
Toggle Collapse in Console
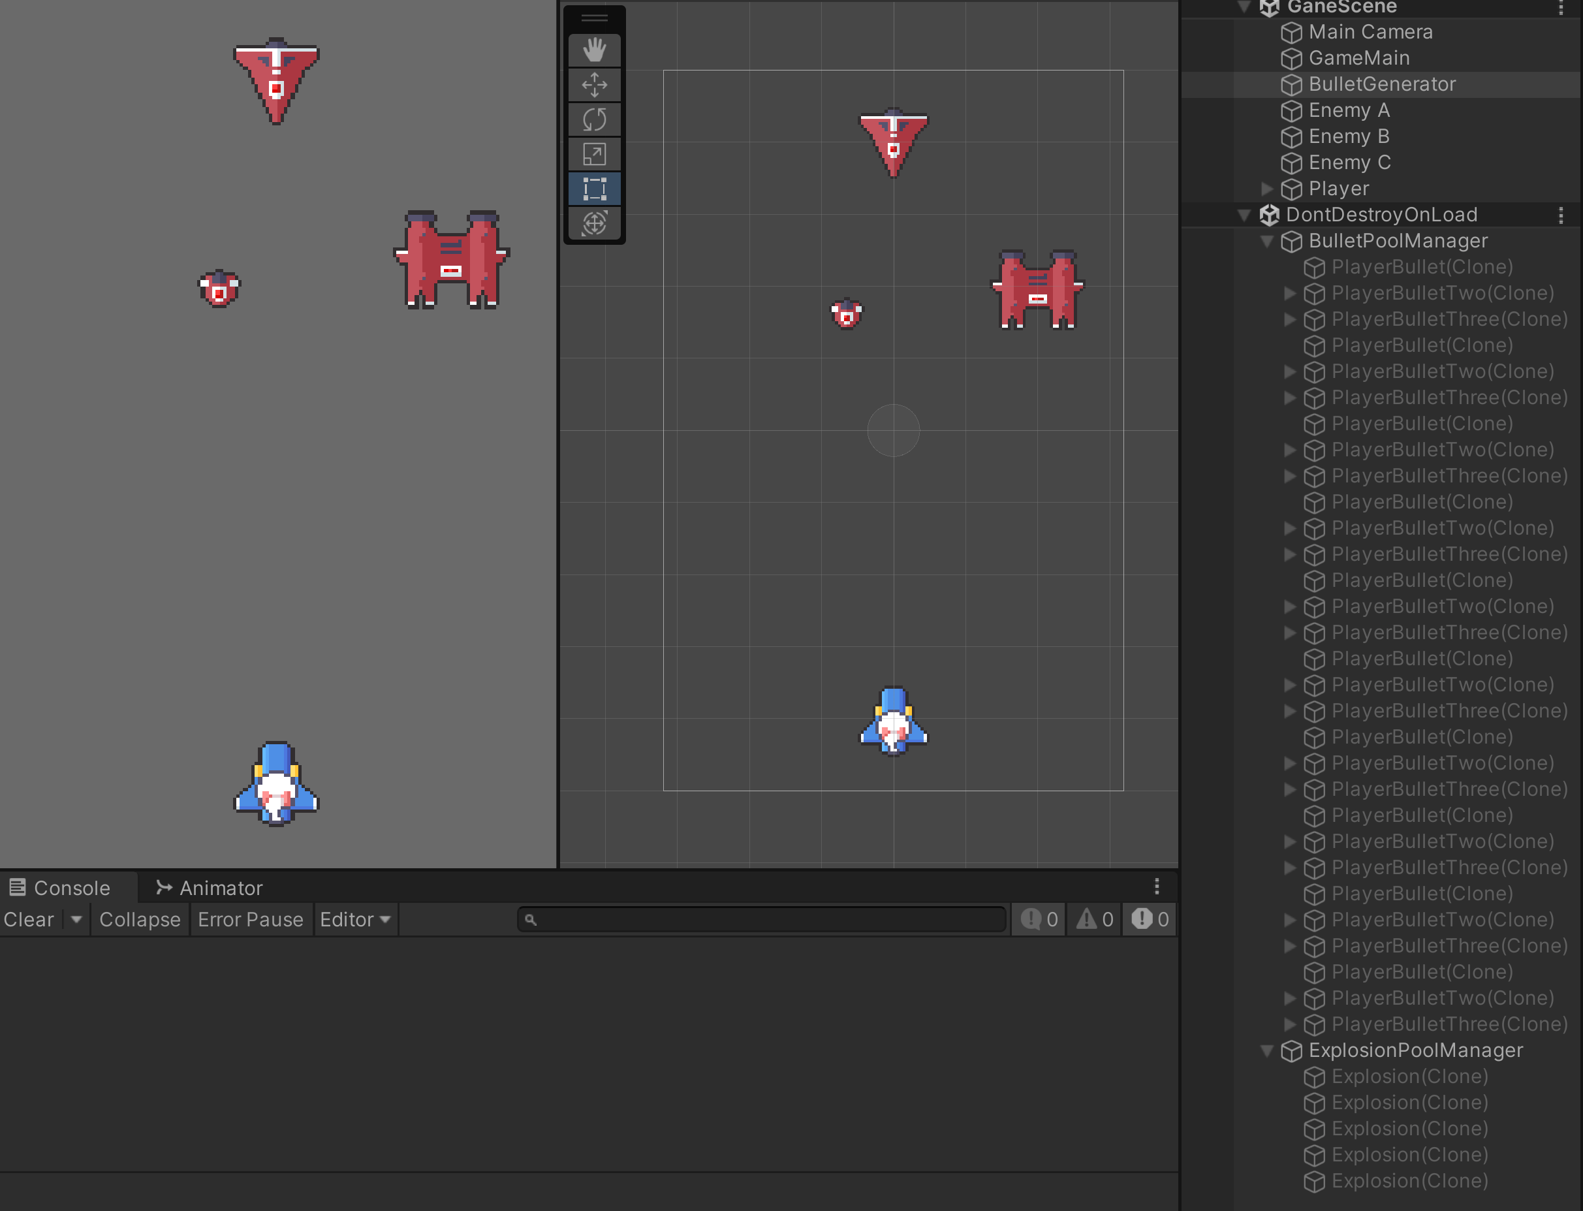tap(140, 920)
